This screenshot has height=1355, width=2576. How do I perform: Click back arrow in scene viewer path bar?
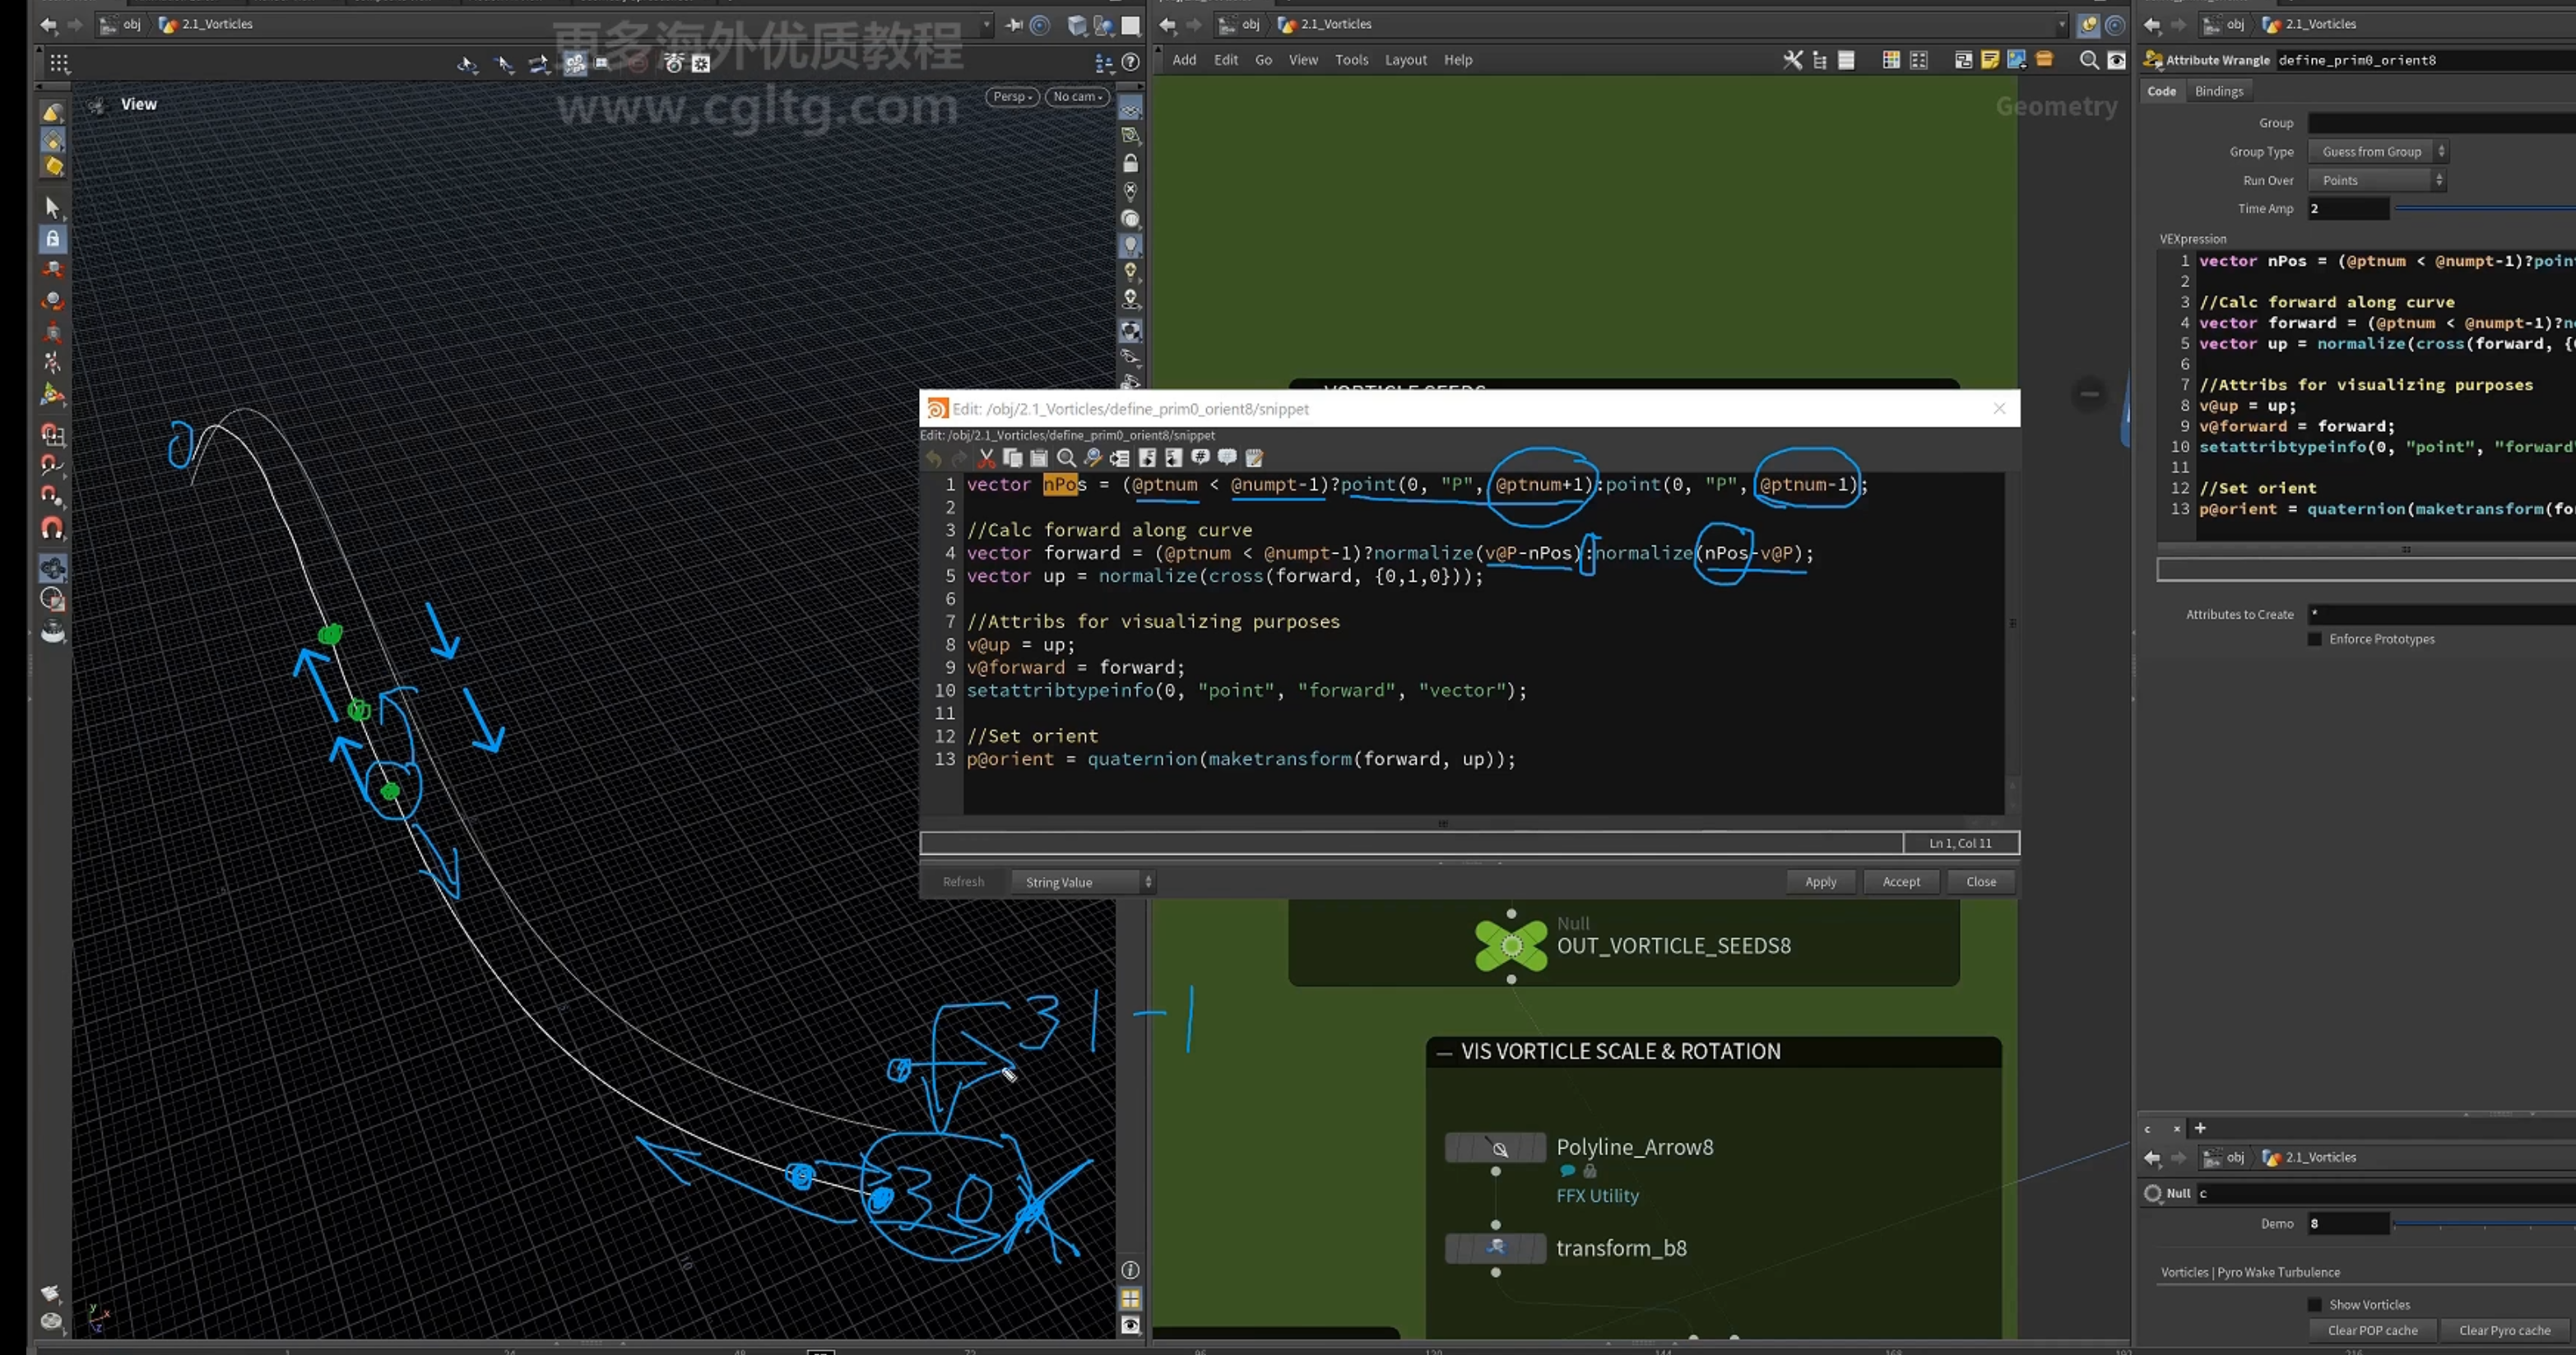[48, 24]
